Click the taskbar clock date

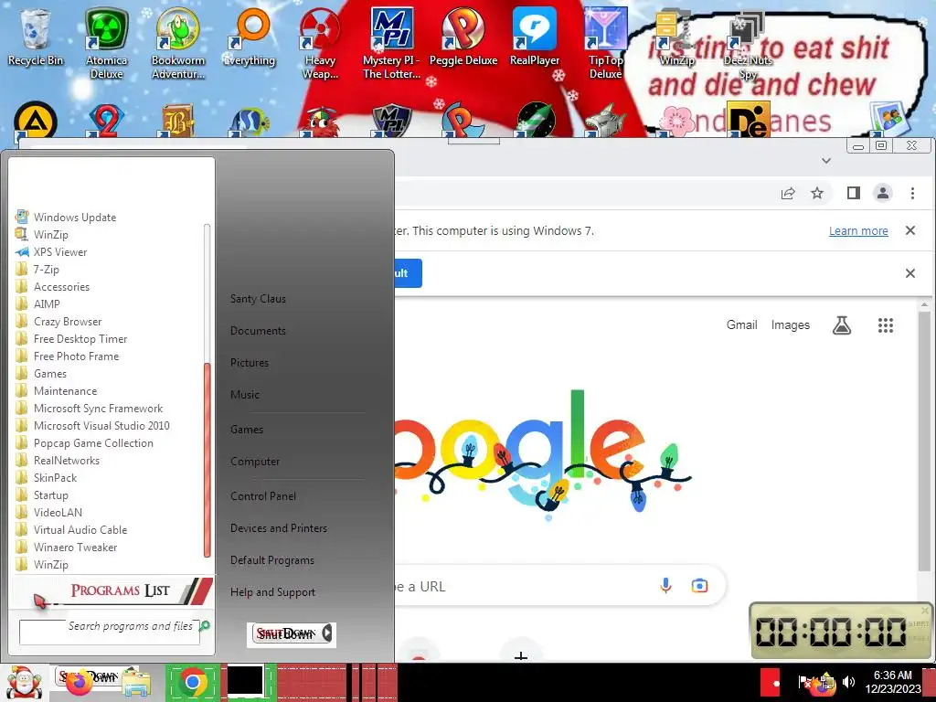coord(892,688)
